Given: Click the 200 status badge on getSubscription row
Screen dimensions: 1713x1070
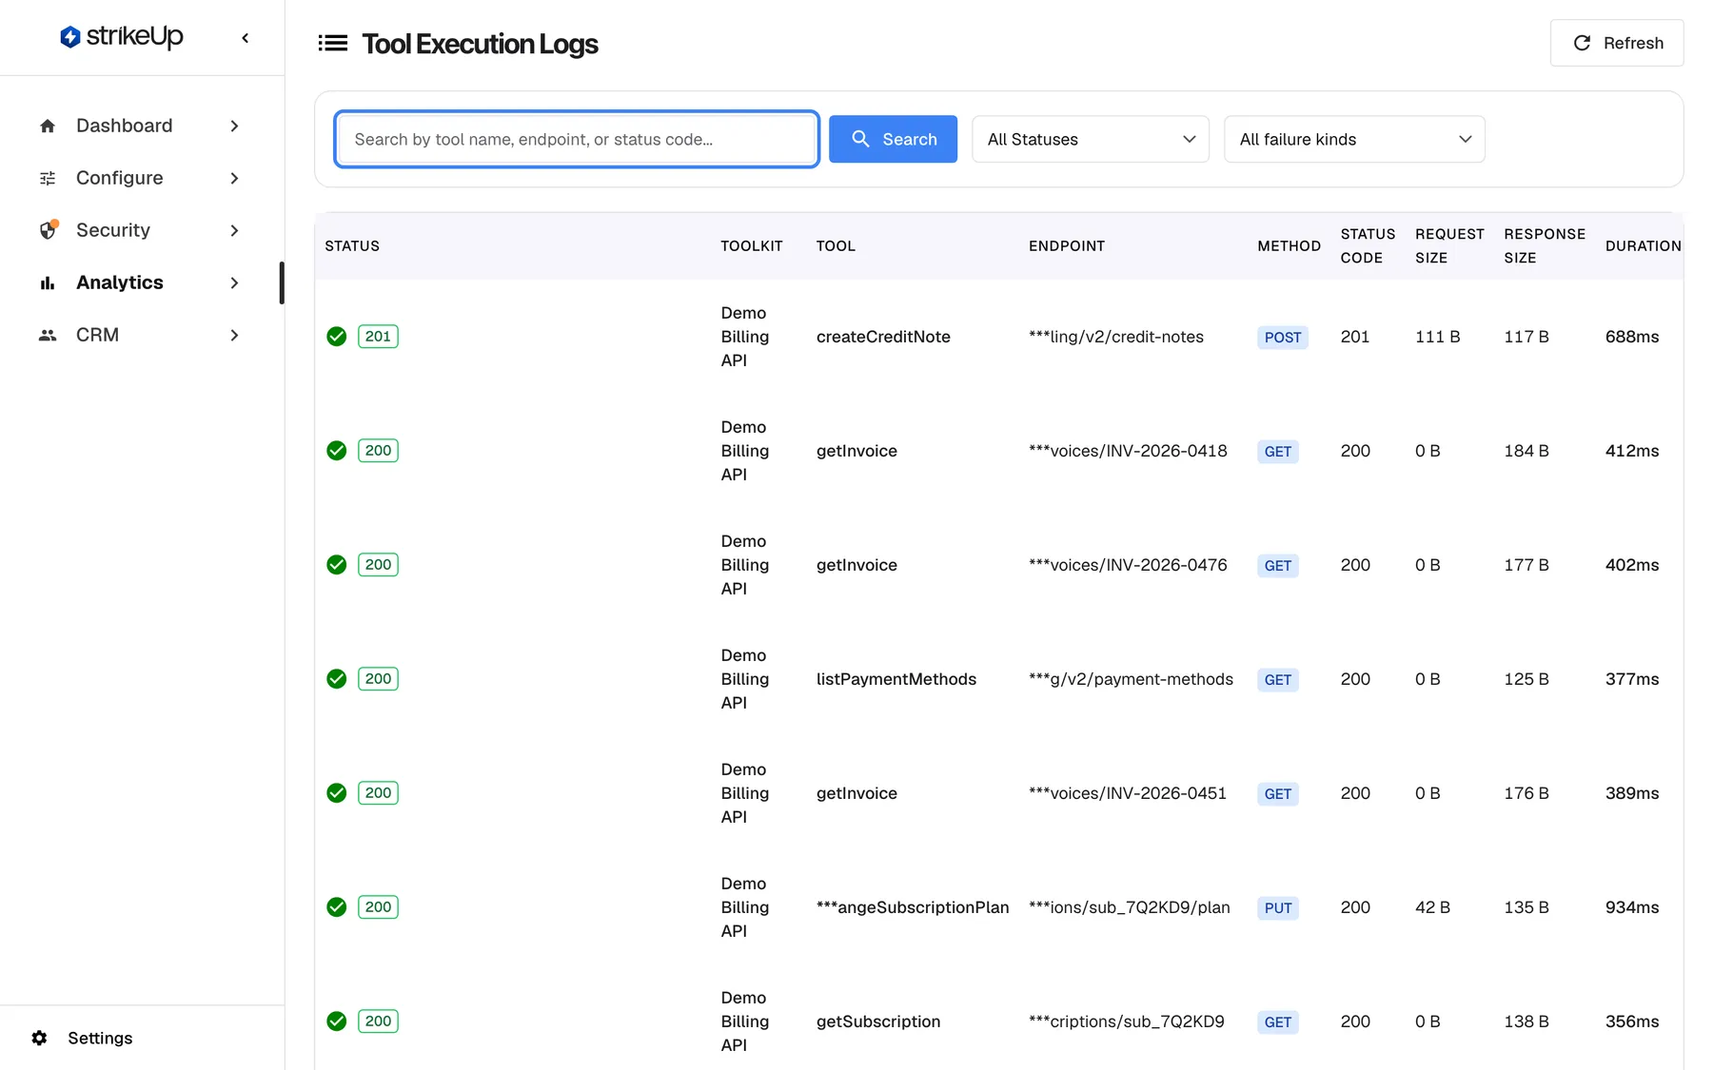Looking at the screenshot, I should [x=378, y=1021].
